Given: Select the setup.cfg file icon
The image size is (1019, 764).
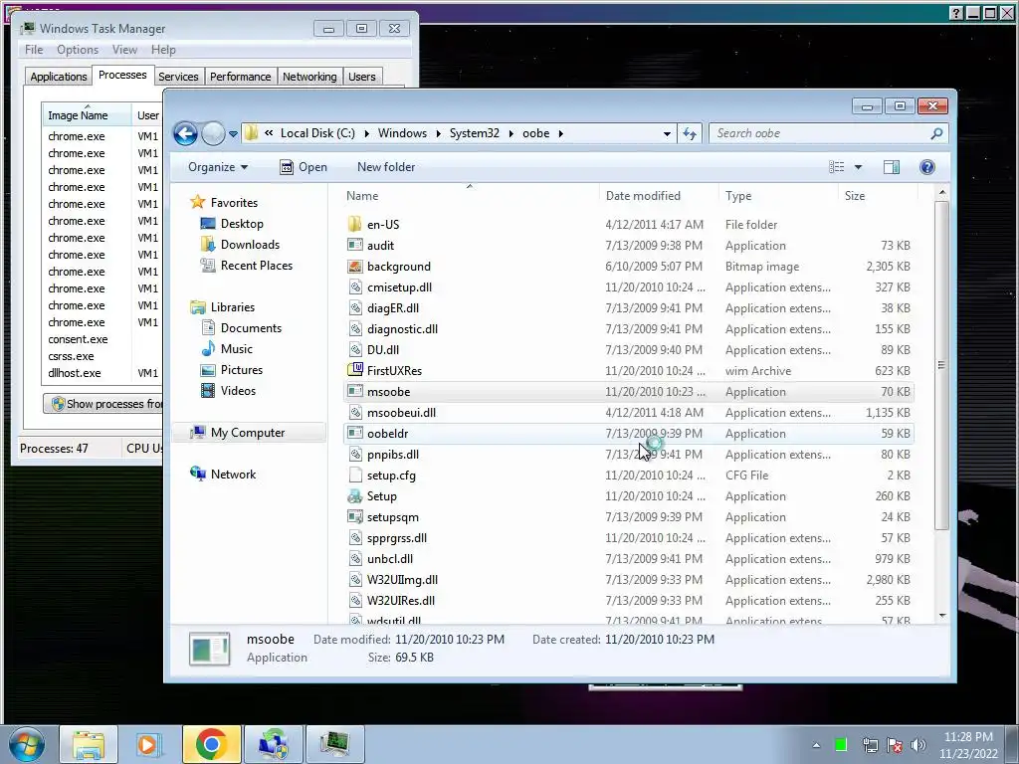Looking at the screenshot, I should [355, 475].
